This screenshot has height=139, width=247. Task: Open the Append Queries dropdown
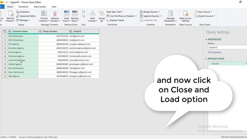click(151, 16)
